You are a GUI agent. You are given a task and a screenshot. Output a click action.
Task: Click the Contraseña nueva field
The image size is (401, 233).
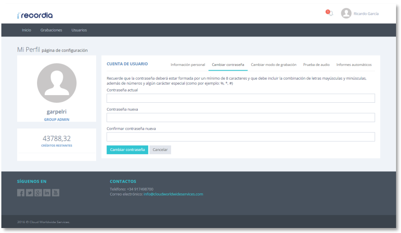point(241,118)
